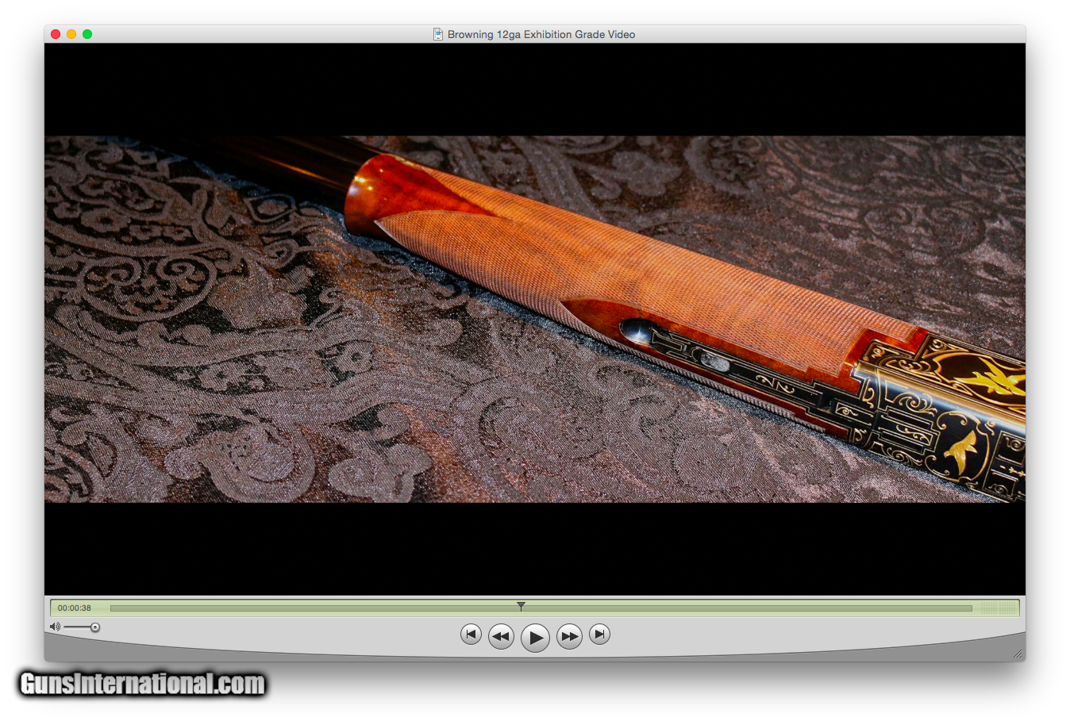Click the playhead marker on the timeline
The image size is (1070, 725).
pos(521,607)
